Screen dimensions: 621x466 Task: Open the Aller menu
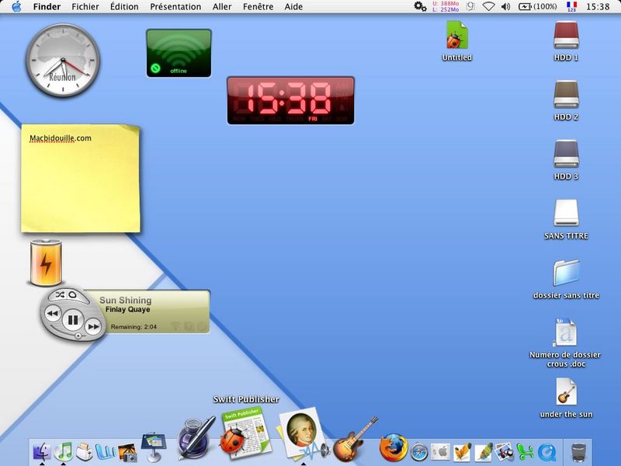(x=222, y=7)
